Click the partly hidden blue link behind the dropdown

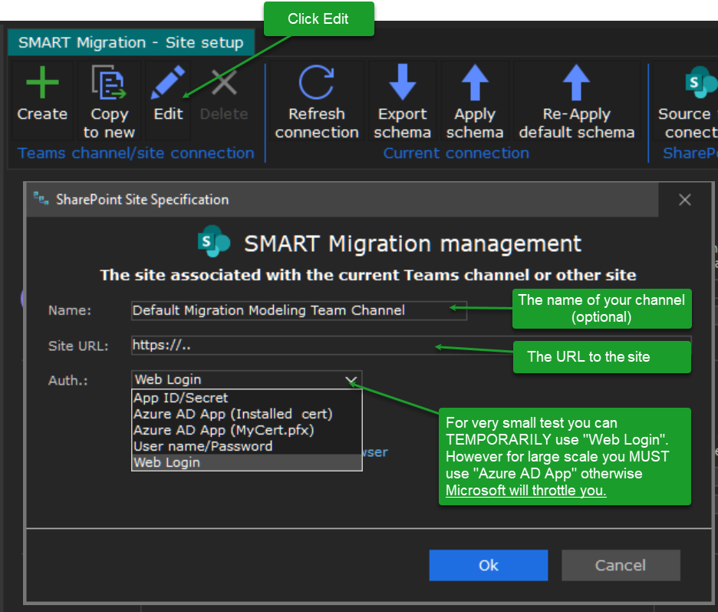375,452
